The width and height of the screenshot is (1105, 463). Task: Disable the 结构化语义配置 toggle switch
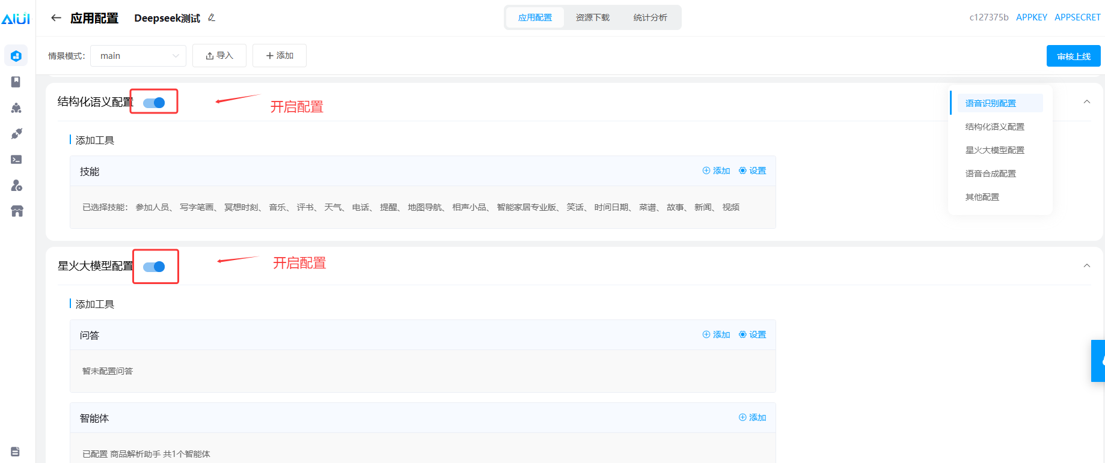[x=154, y=103]
